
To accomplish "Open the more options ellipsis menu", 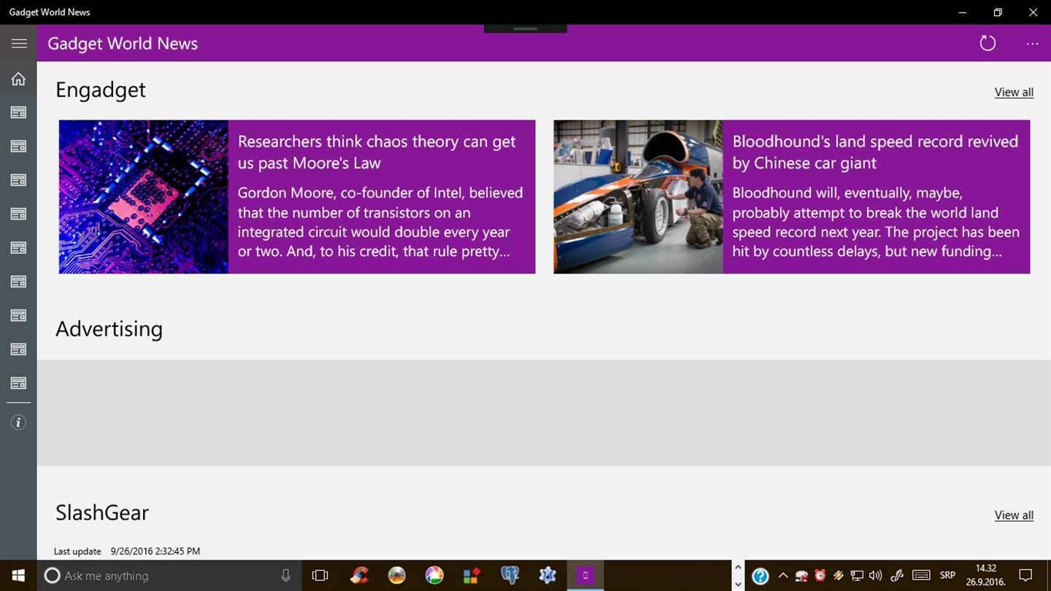I will pos(1032,44).
